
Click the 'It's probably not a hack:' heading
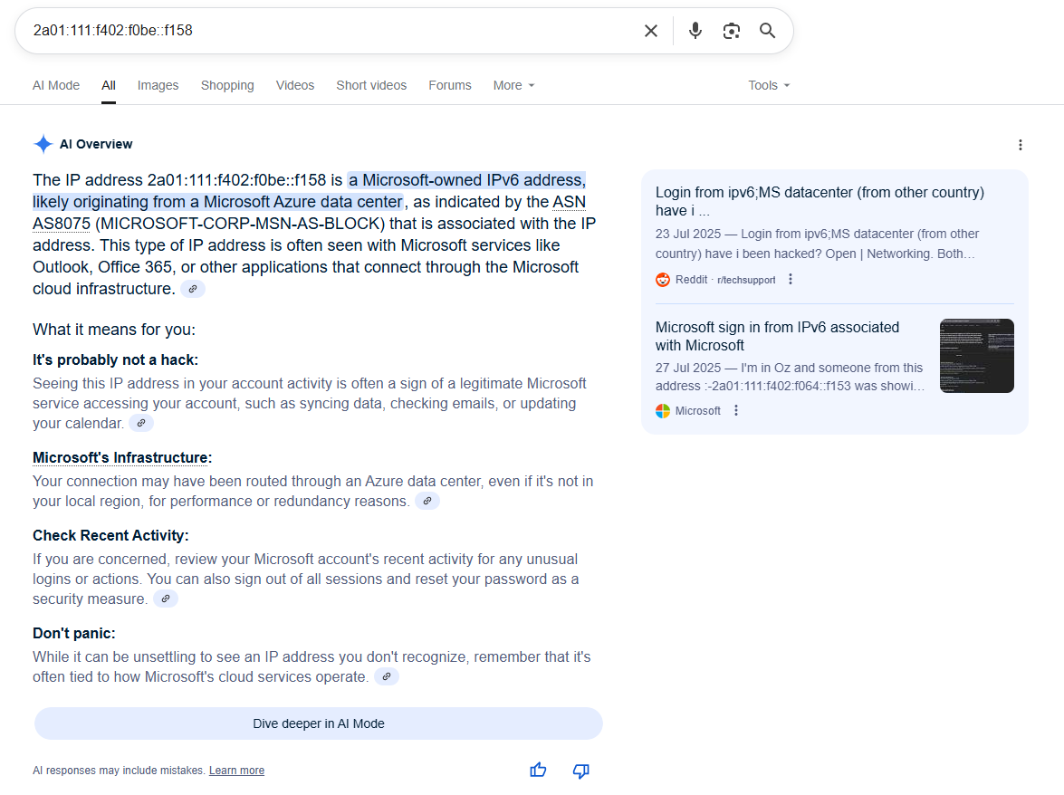point(115,360)
